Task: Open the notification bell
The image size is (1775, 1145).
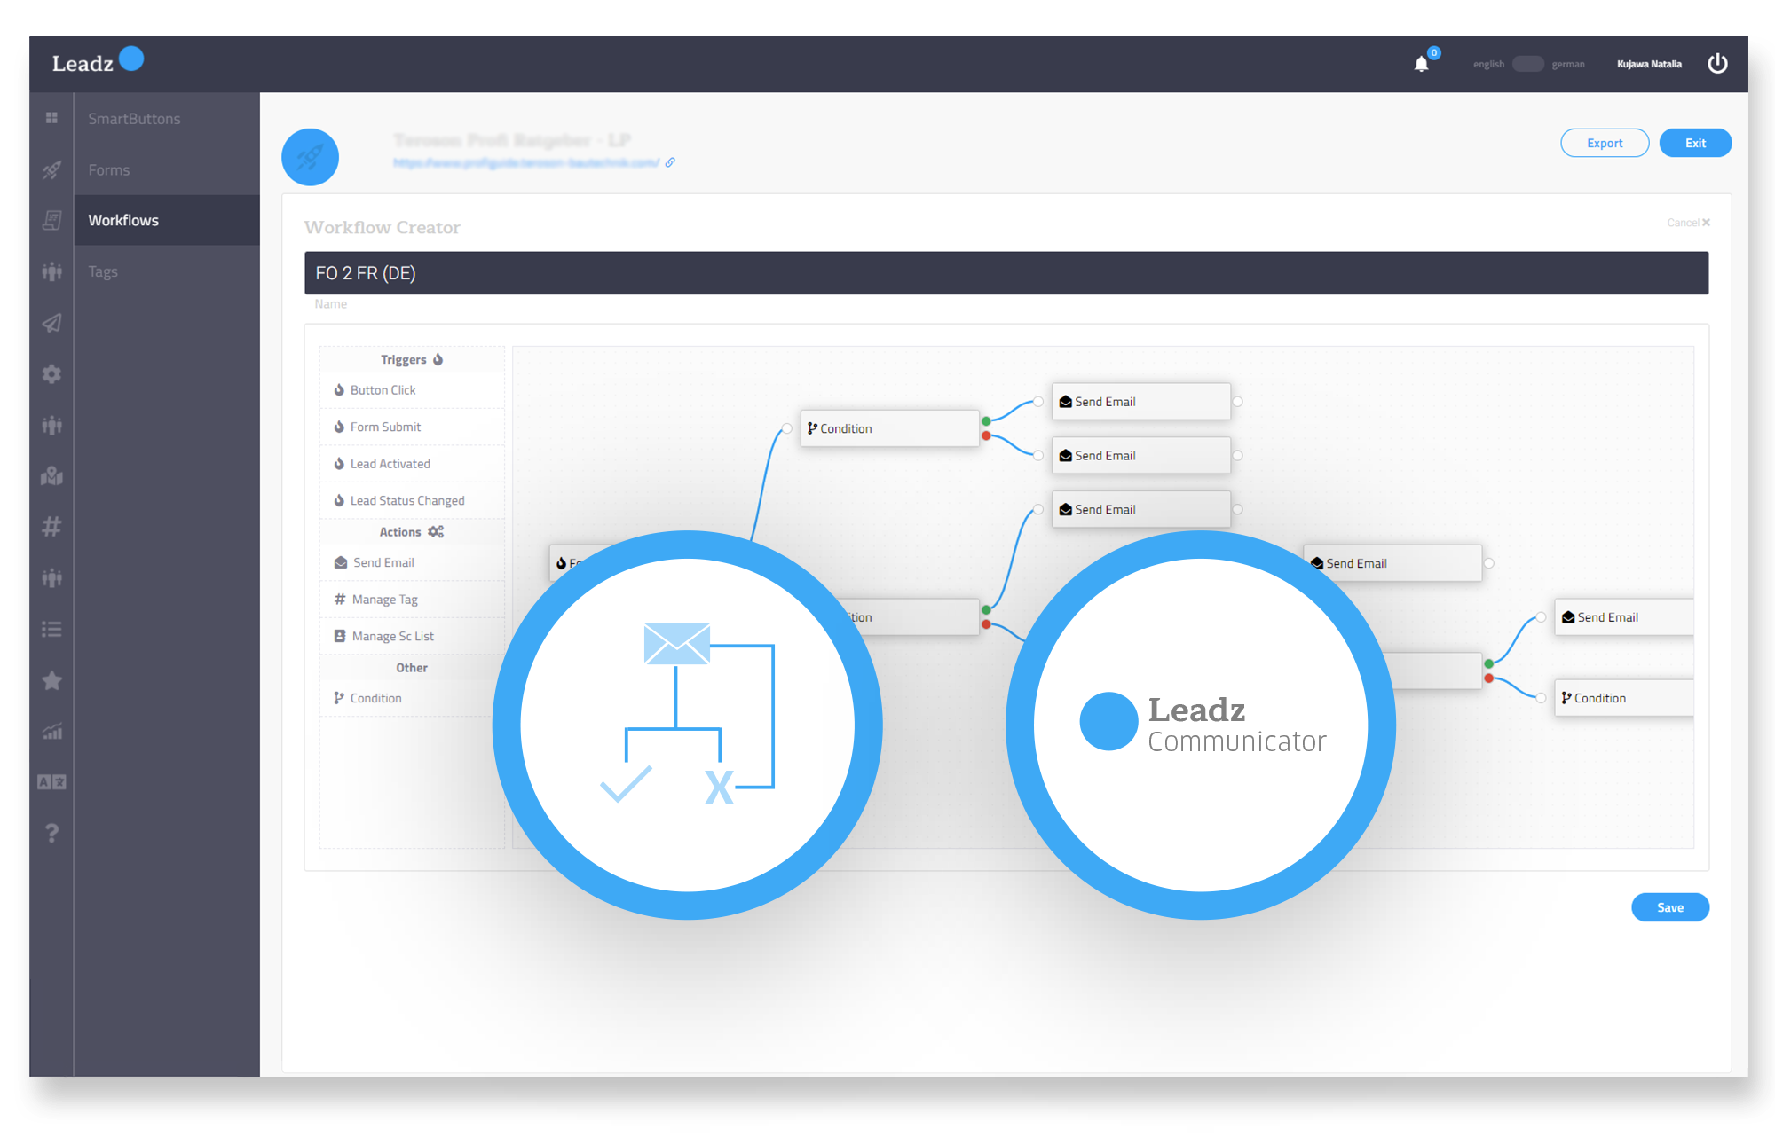Action: (1421, 64)
